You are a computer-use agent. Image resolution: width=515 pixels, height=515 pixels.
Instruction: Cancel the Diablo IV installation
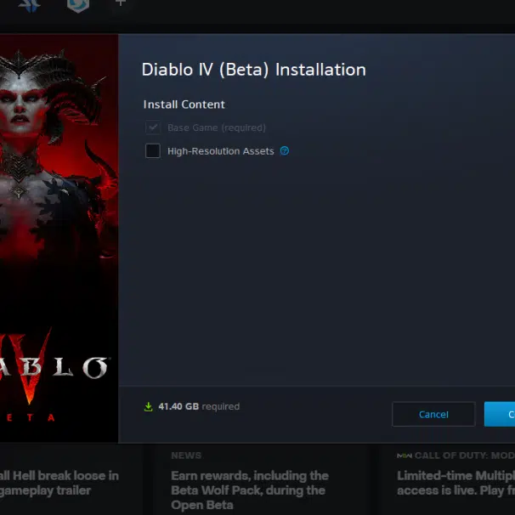click(x=433, y=414)
